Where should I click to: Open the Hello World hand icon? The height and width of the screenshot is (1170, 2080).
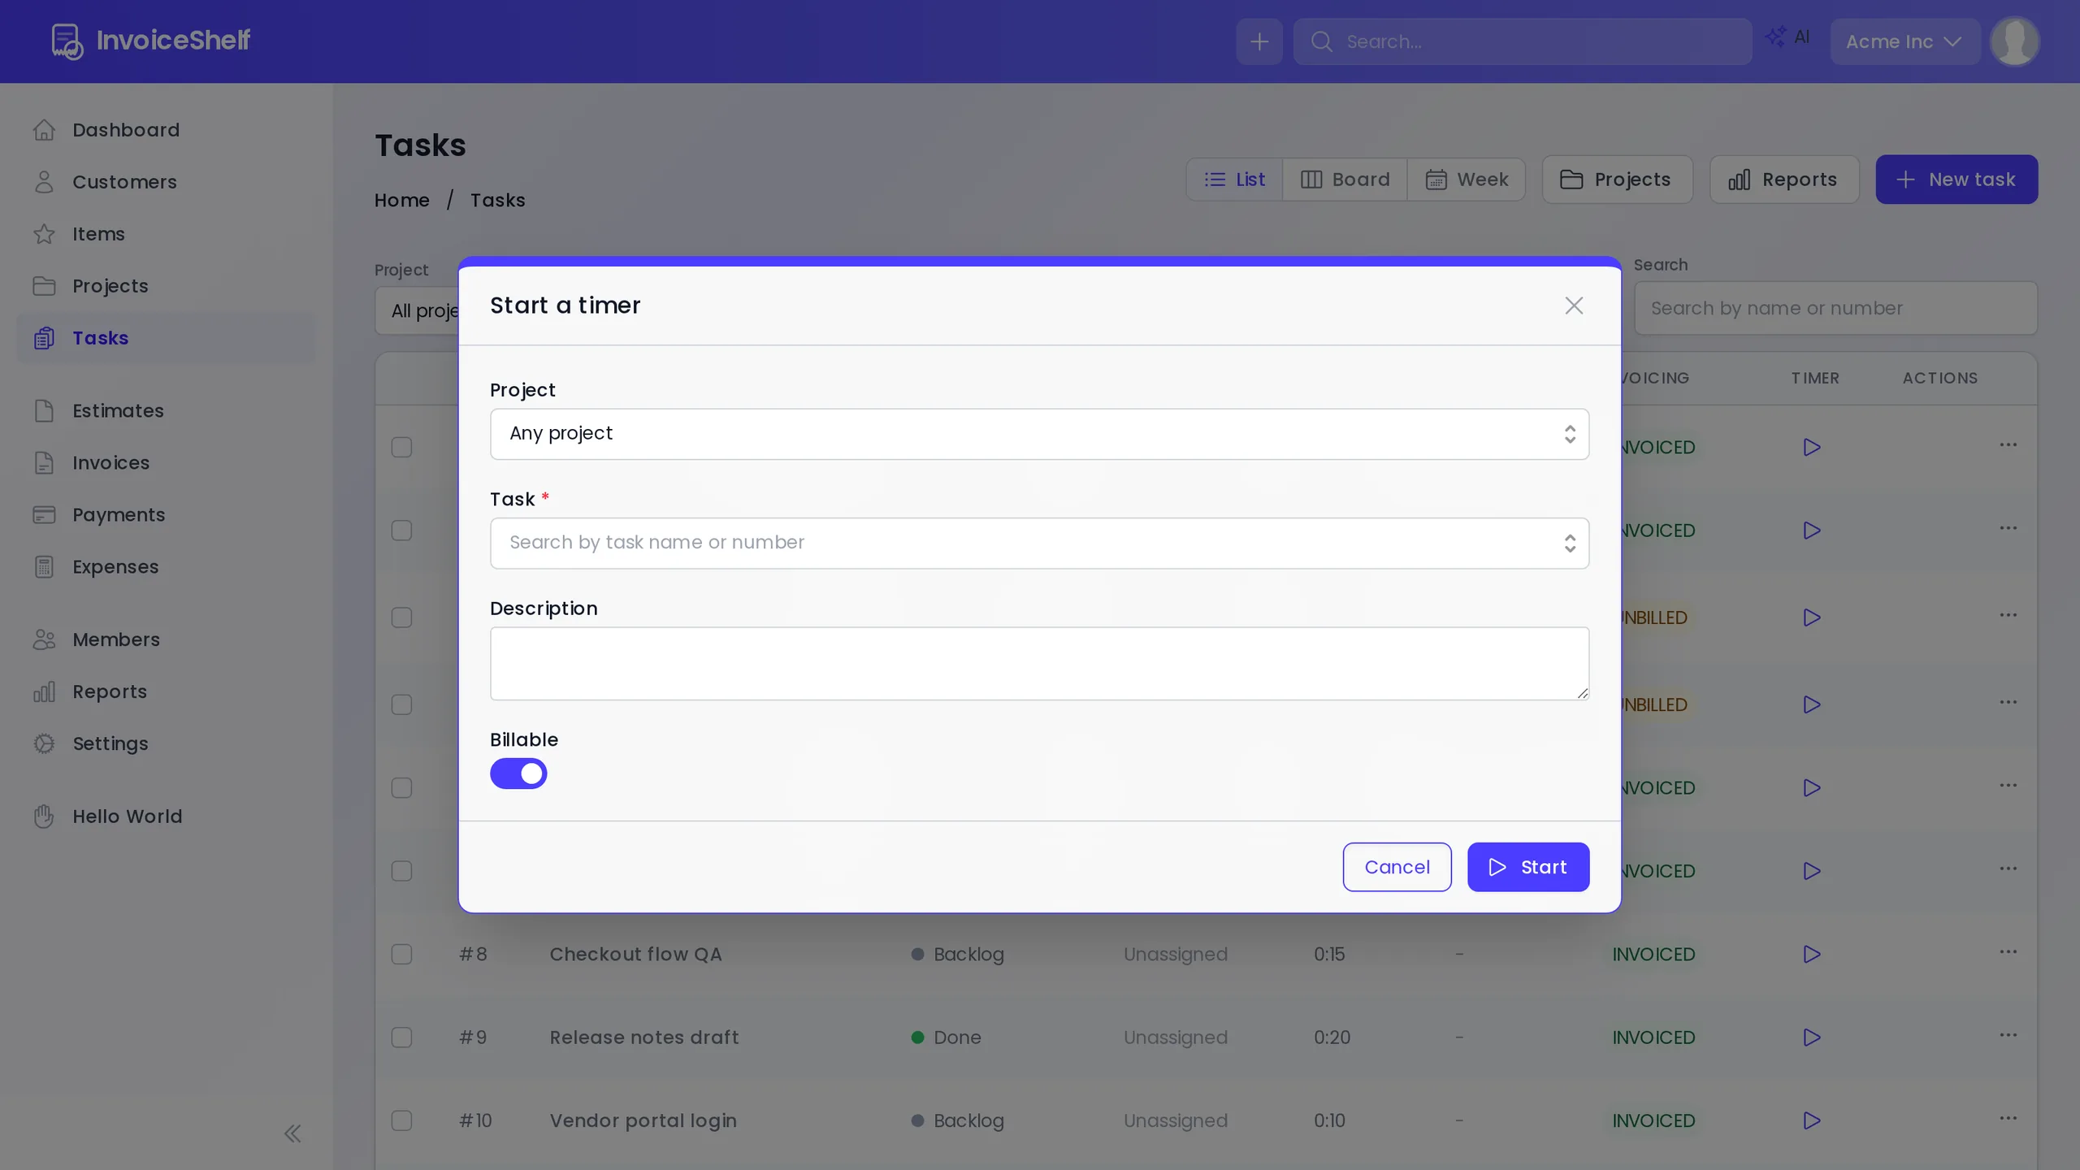tap(44, 817)
